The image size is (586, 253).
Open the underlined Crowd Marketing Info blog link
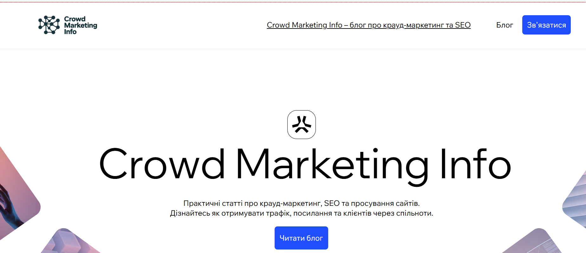[368, 25]
